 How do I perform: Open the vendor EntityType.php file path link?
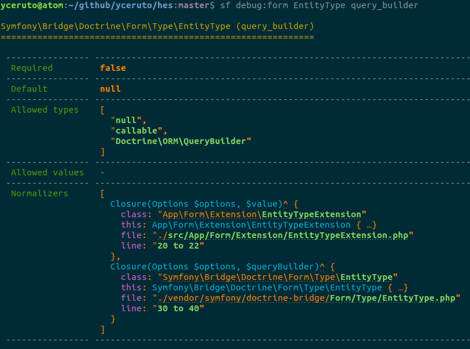click(x=306, y=298)
